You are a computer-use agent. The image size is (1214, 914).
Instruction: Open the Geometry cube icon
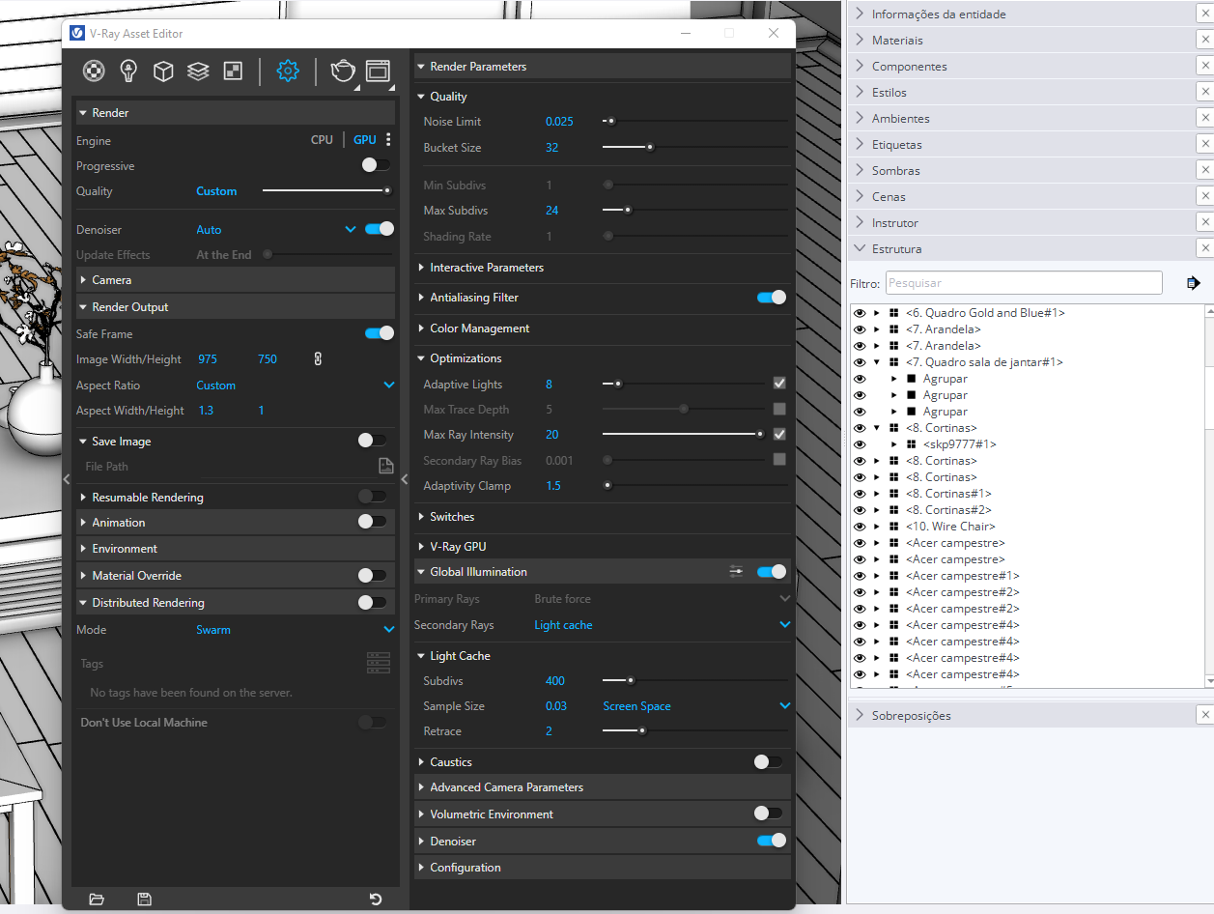point(164,71)
